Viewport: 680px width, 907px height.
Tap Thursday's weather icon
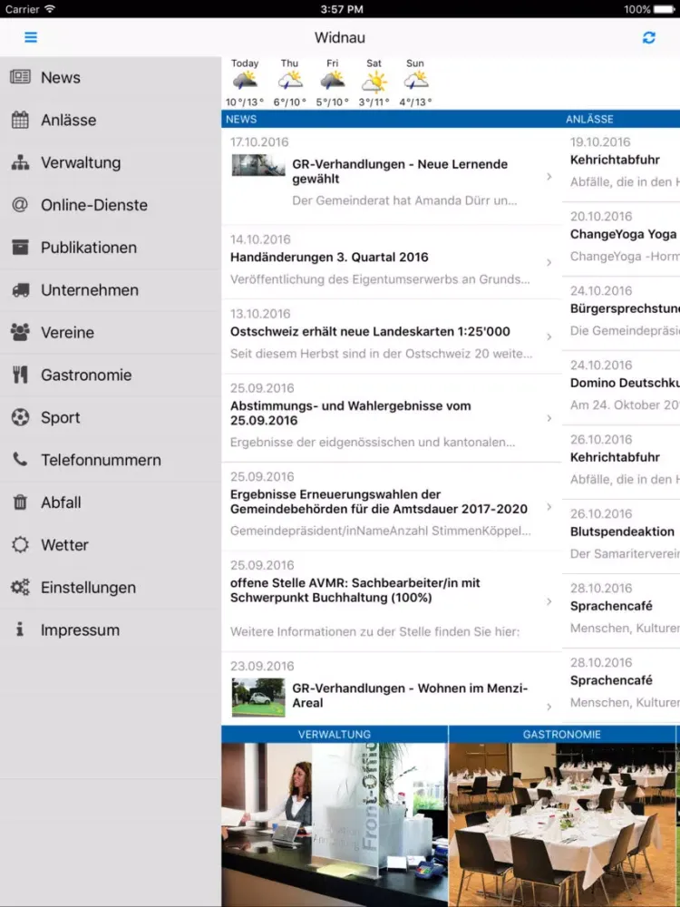click(x=290, y=82)
